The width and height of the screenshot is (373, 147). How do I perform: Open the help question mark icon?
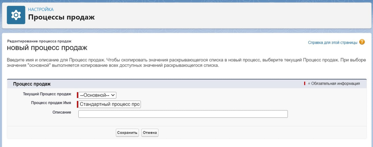[x=362, y=42]
